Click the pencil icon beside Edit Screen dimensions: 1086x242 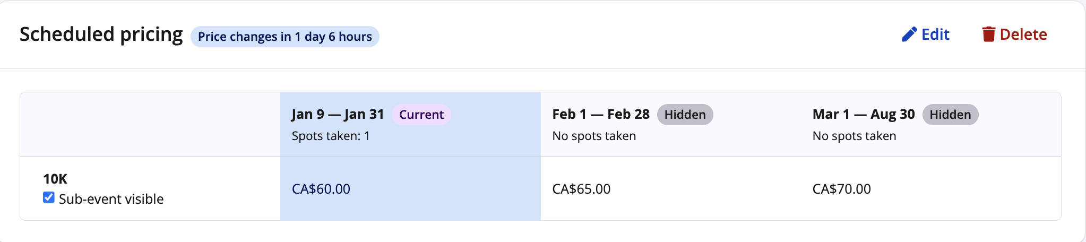coord(909,34)
